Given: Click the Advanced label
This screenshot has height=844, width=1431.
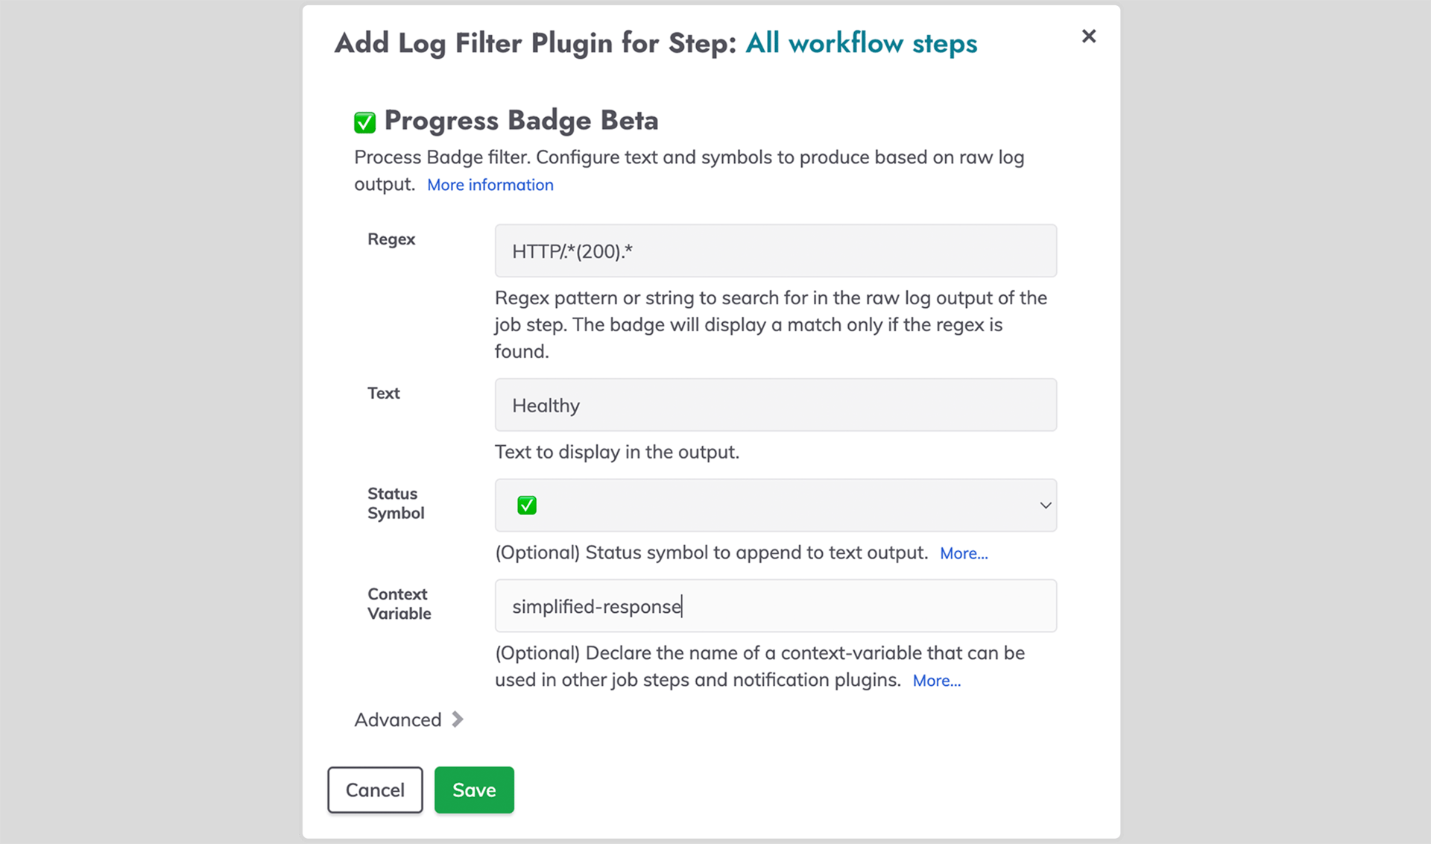Looking at the screenshot, I should point(397,719).
